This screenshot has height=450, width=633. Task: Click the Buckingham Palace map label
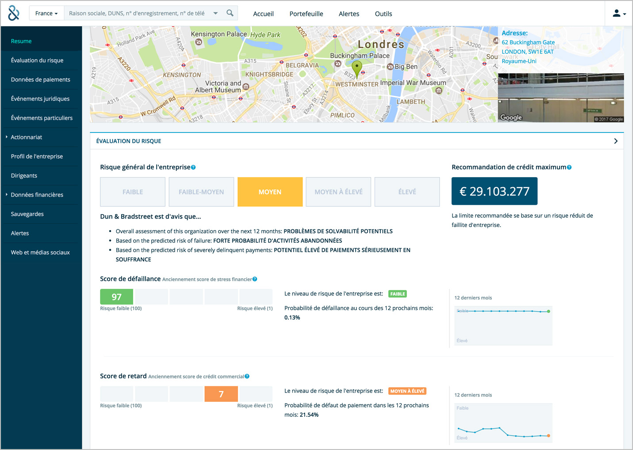pyautogui.click(x=360, y=56)
